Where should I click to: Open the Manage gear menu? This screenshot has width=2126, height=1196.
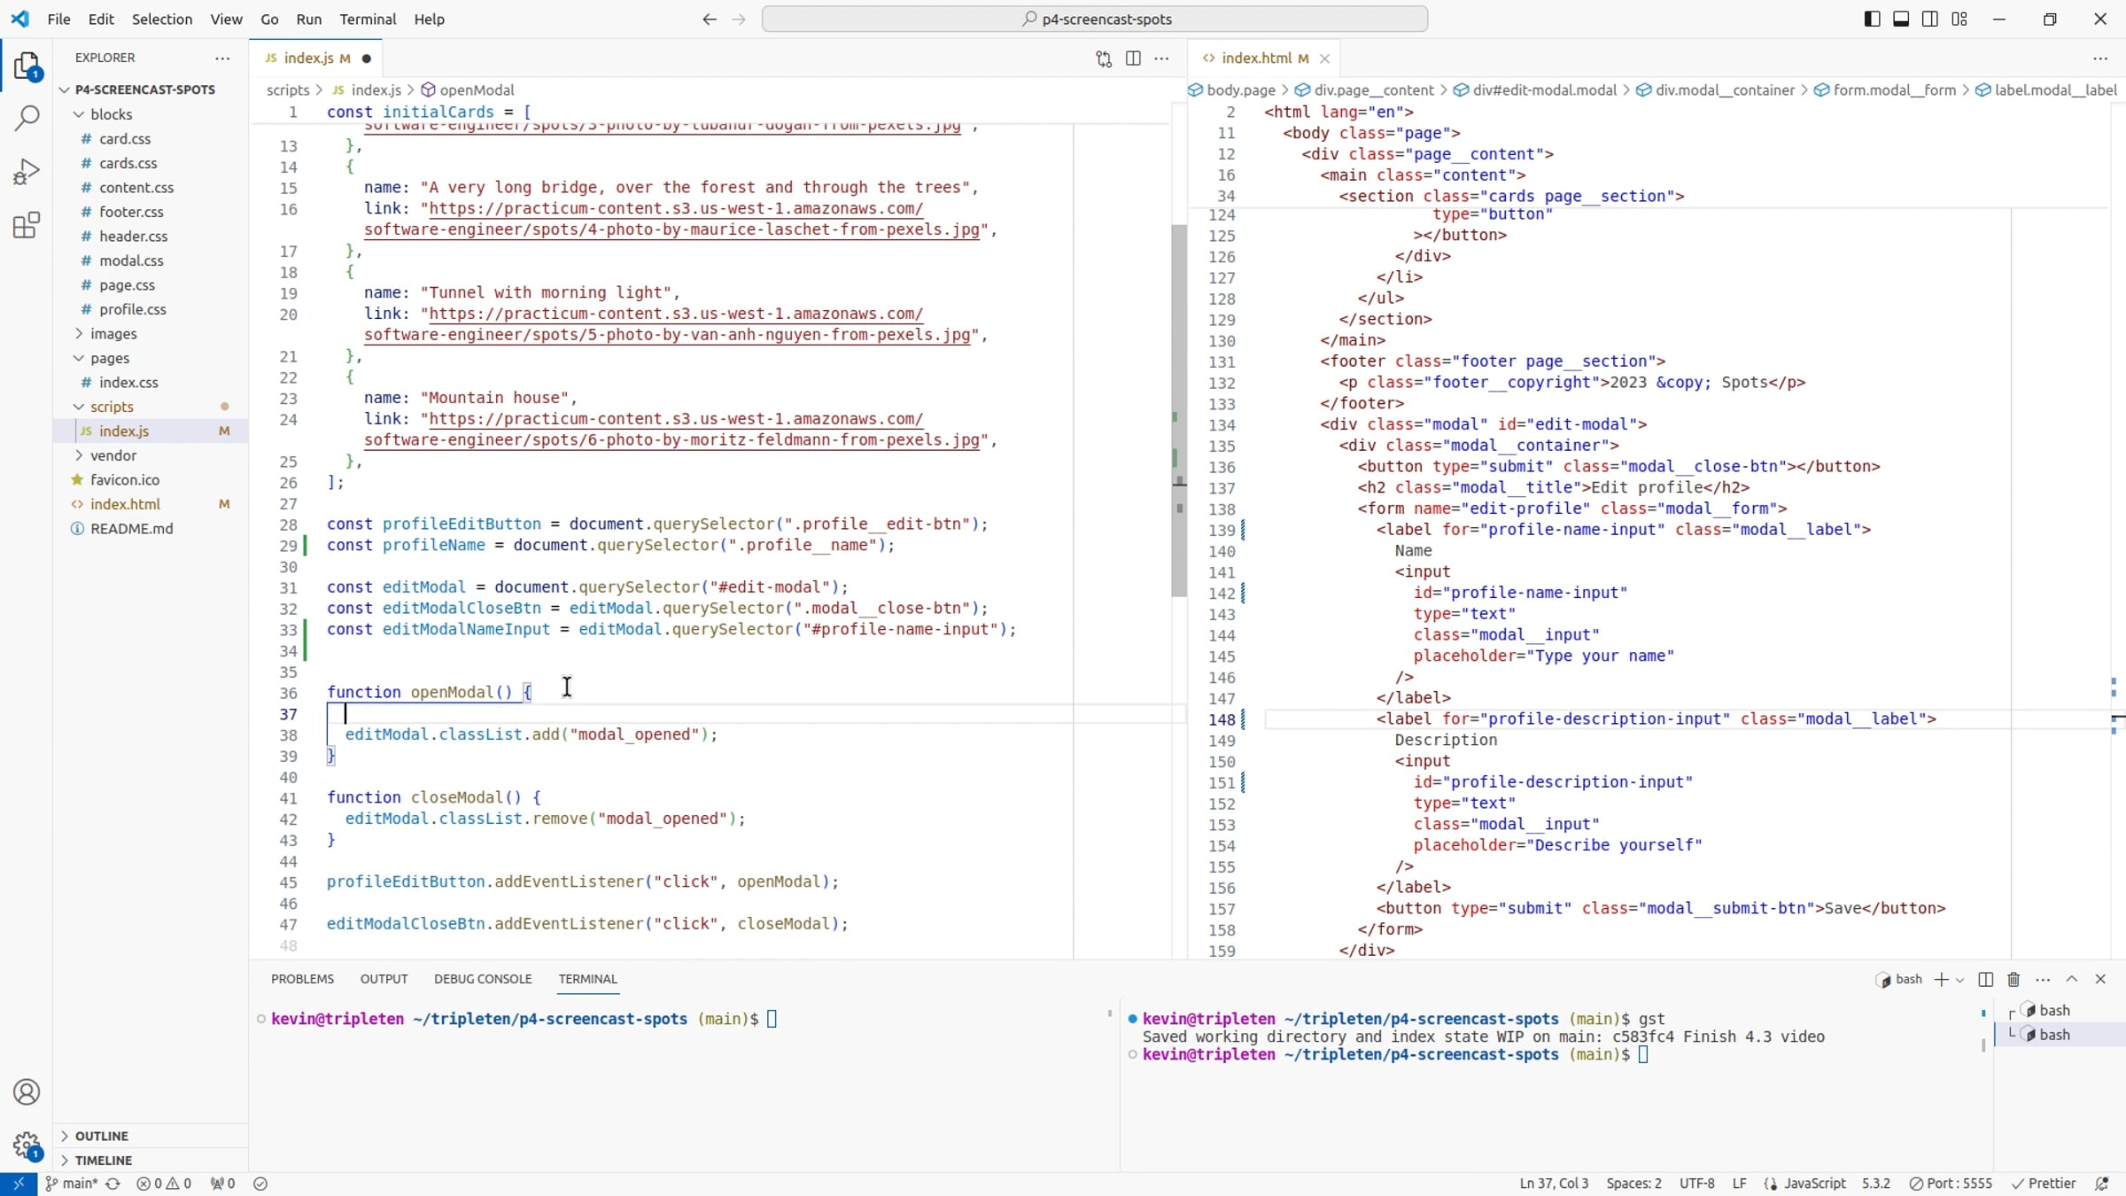[27, 1146]
